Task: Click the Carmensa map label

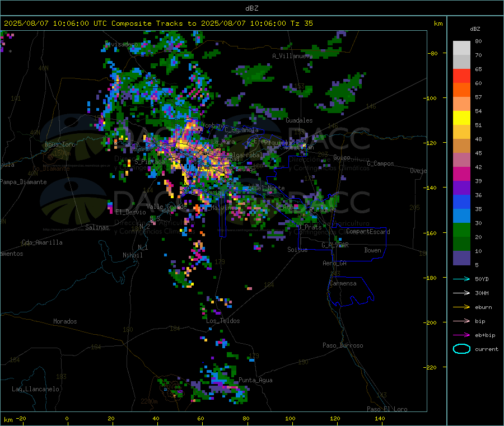Action: 343,283
